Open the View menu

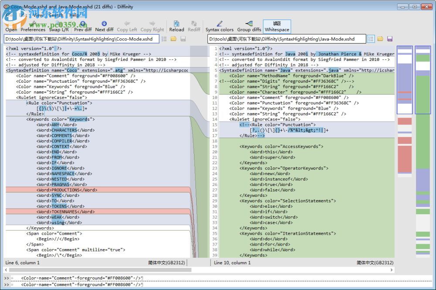point(38,15)
